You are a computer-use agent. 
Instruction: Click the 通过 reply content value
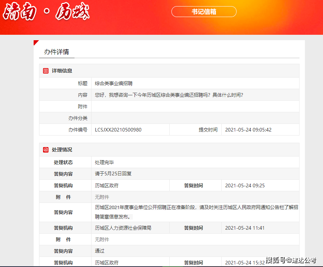click(x=99, y=251)
